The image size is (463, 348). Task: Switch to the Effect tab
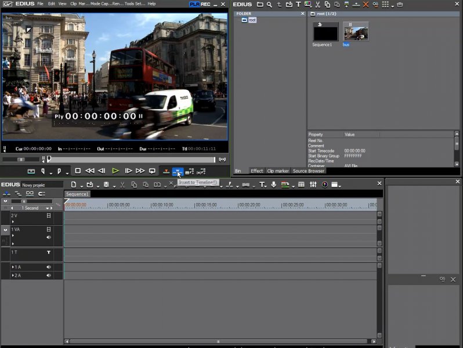click(257, 171)
